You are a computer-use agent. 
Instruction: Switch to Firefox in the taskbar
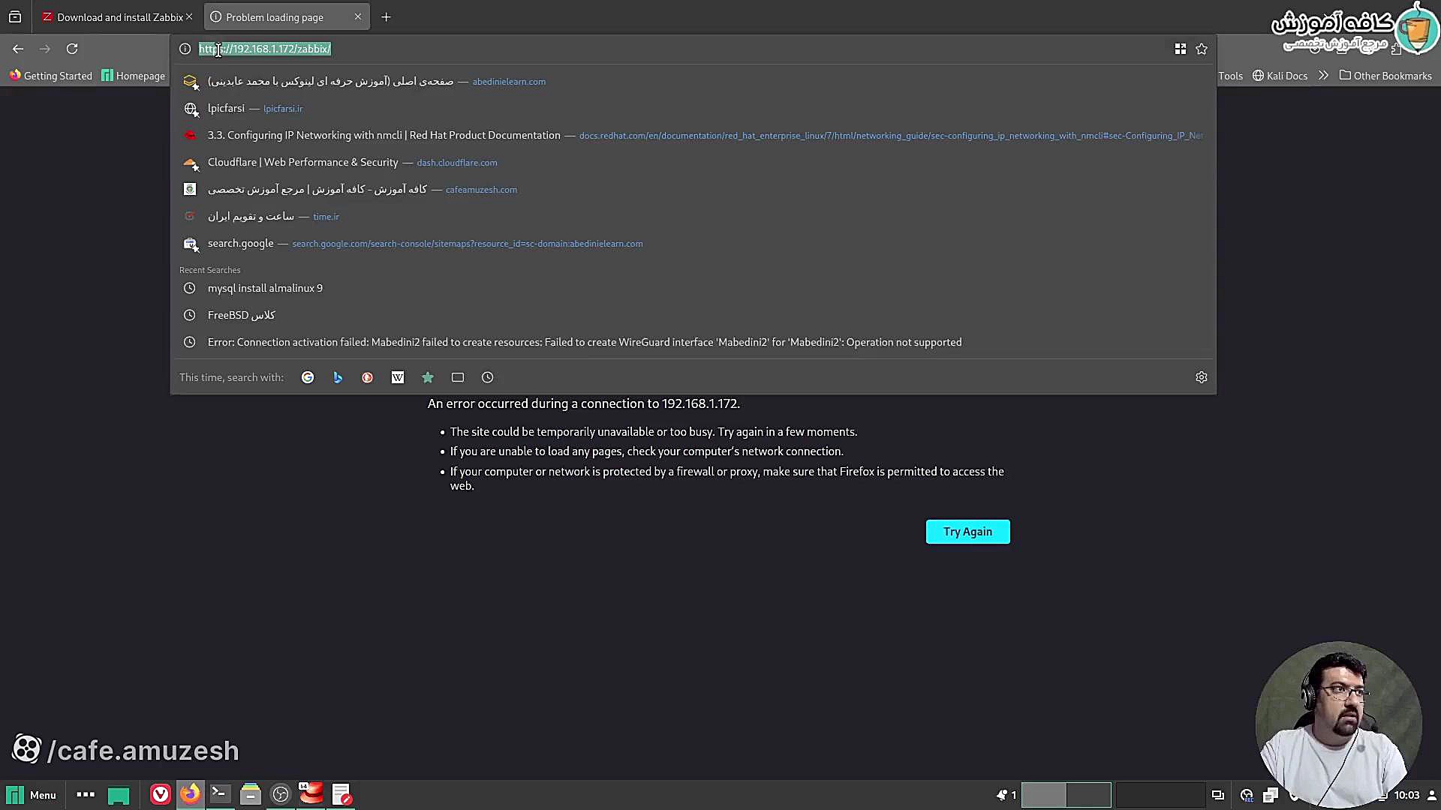(x=190, y=795)
